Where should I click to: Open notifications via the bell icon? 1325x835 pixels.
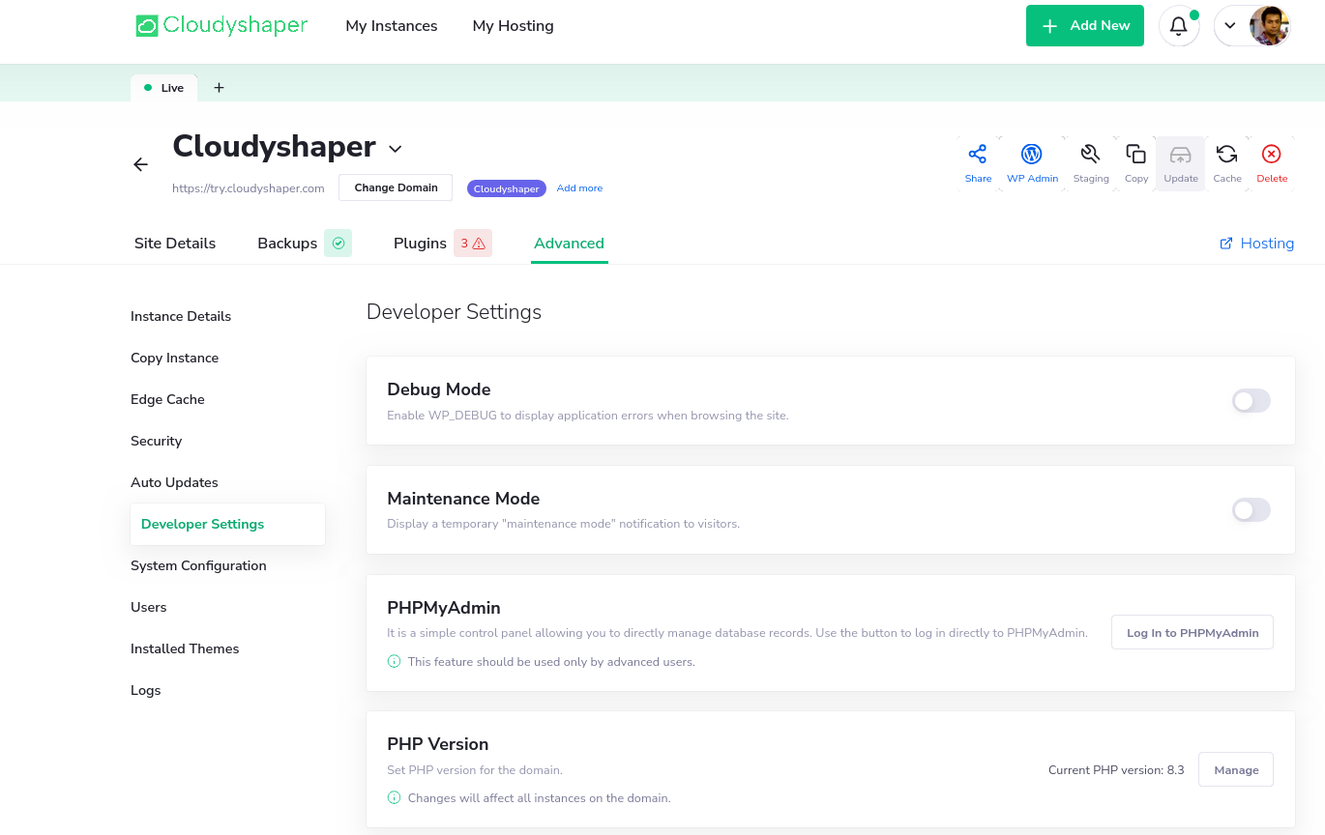[x=1179, y=25]
